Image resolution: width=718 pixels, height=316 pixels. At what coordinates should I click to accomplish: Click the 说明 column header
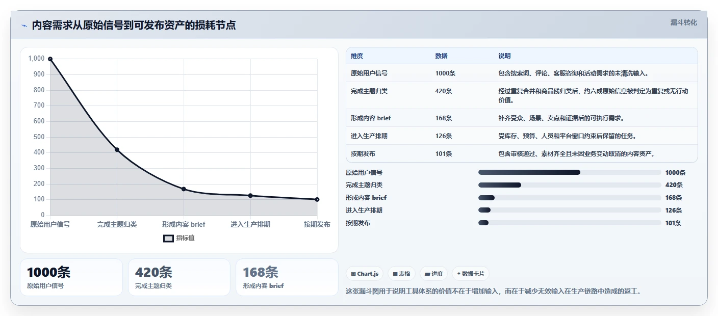pyautogui.click(x=504, y=56)
